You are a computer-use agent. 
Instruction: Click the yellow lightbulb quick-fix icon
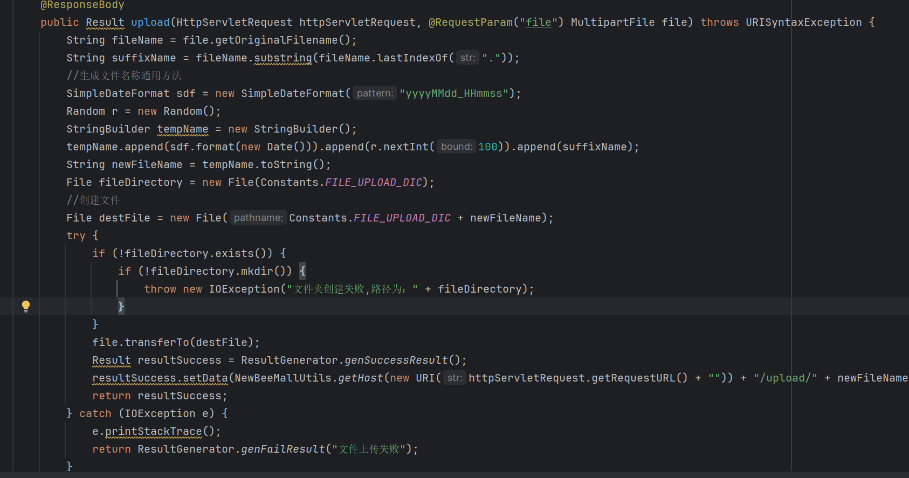point(25,306)
